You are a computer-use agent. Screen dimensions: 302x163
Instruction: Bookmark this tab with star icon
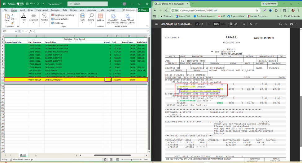coord(257,10)
